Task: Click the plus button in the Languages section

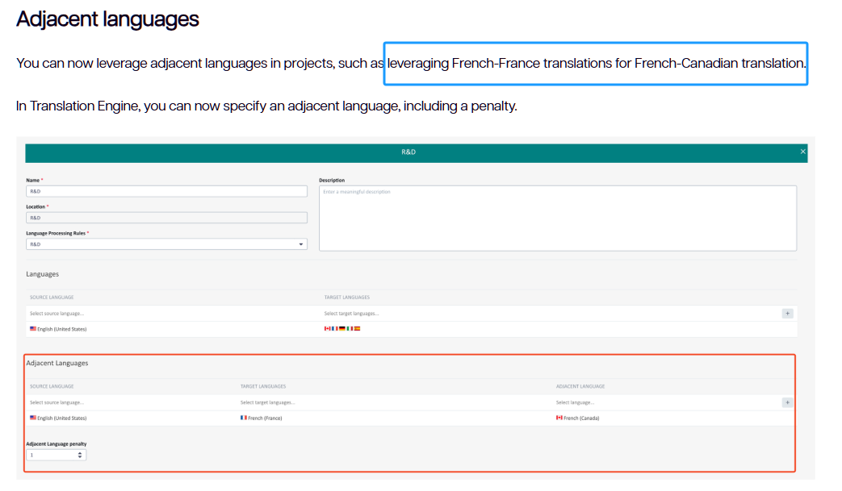Action: point(787,314)
